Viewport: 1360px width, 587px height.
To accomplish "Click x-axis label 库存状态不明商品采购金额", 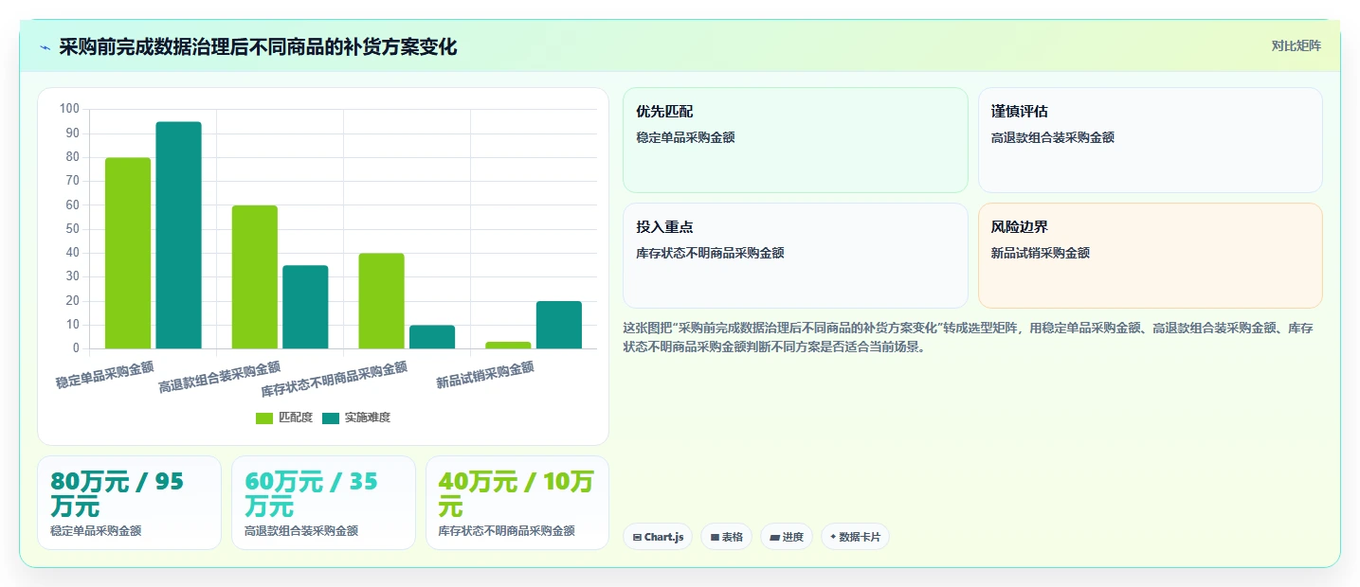I will [x=335, y=379].
